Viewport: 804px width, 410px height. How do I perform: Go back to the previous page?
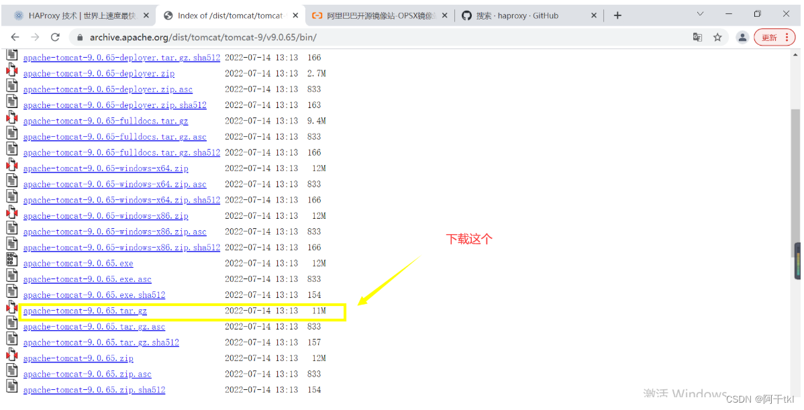pos(15,37)
